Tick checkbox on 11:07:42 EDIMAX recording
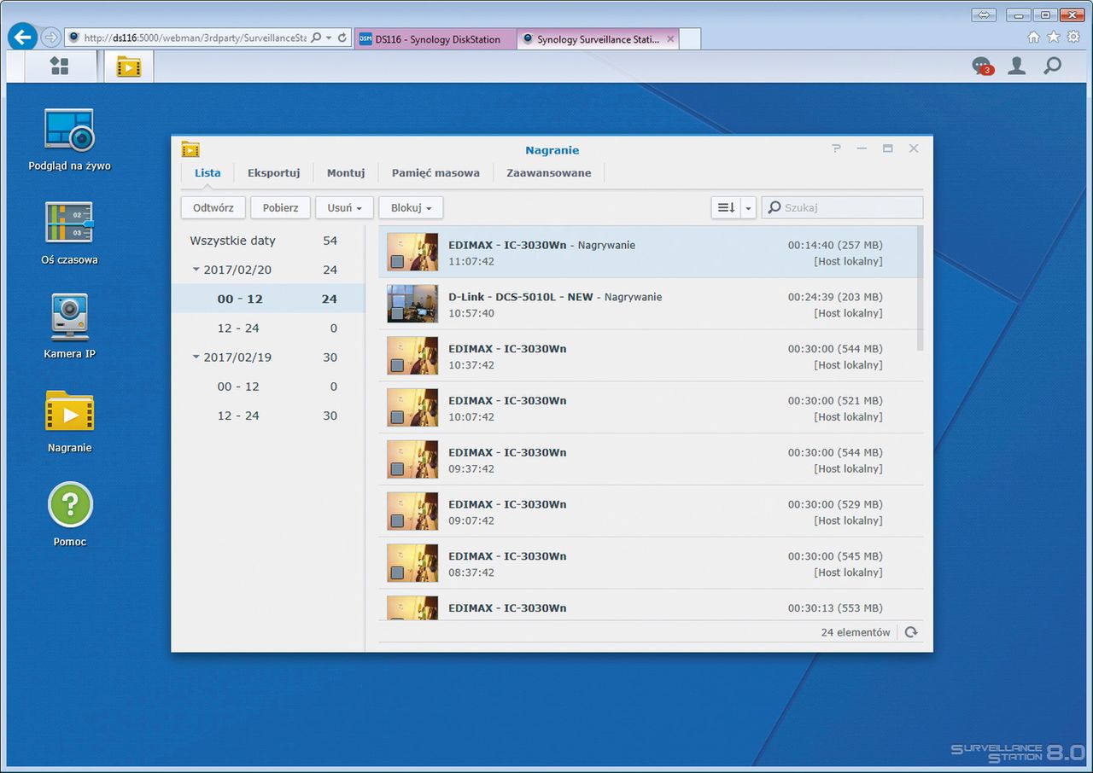 397,261
